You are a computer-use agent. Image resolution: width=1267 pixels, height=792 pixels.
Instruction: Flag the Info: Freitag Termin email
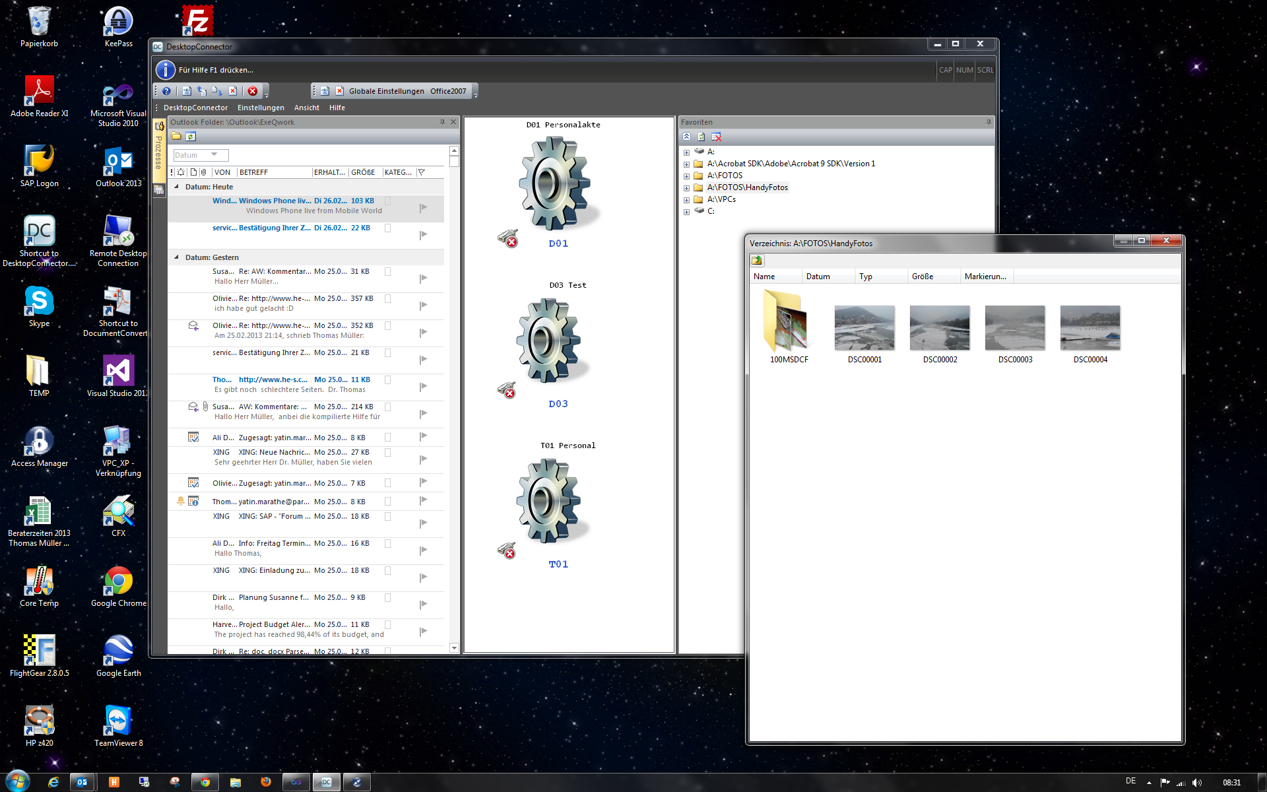[423, 550]
